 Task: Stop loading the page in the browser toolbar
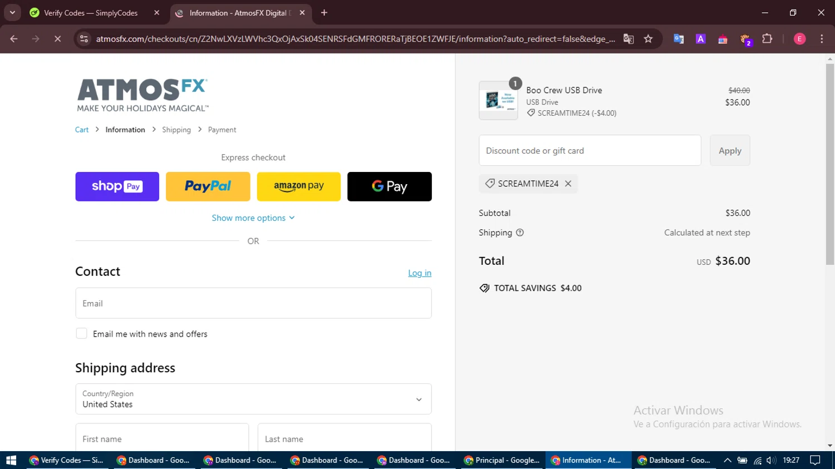coord(57,39)
